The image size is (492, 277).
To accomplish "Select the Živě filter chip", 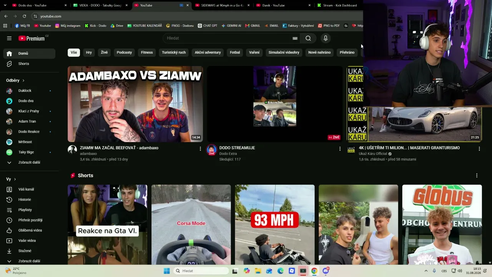I will click(104, 52).
